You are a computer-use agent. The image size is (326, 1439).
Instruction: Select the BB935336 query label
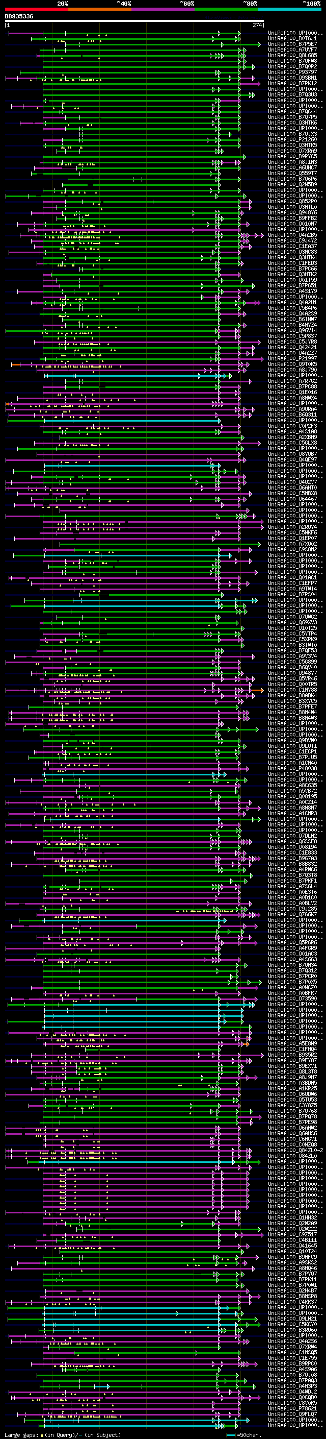tap(19, 17)
